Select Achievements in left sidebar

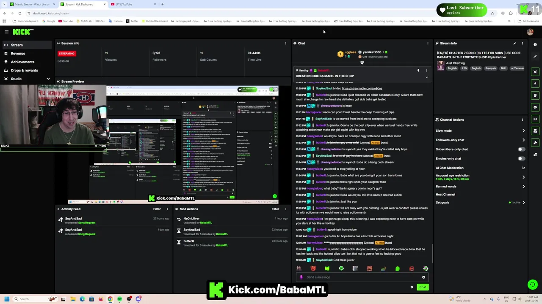point(27,62)
